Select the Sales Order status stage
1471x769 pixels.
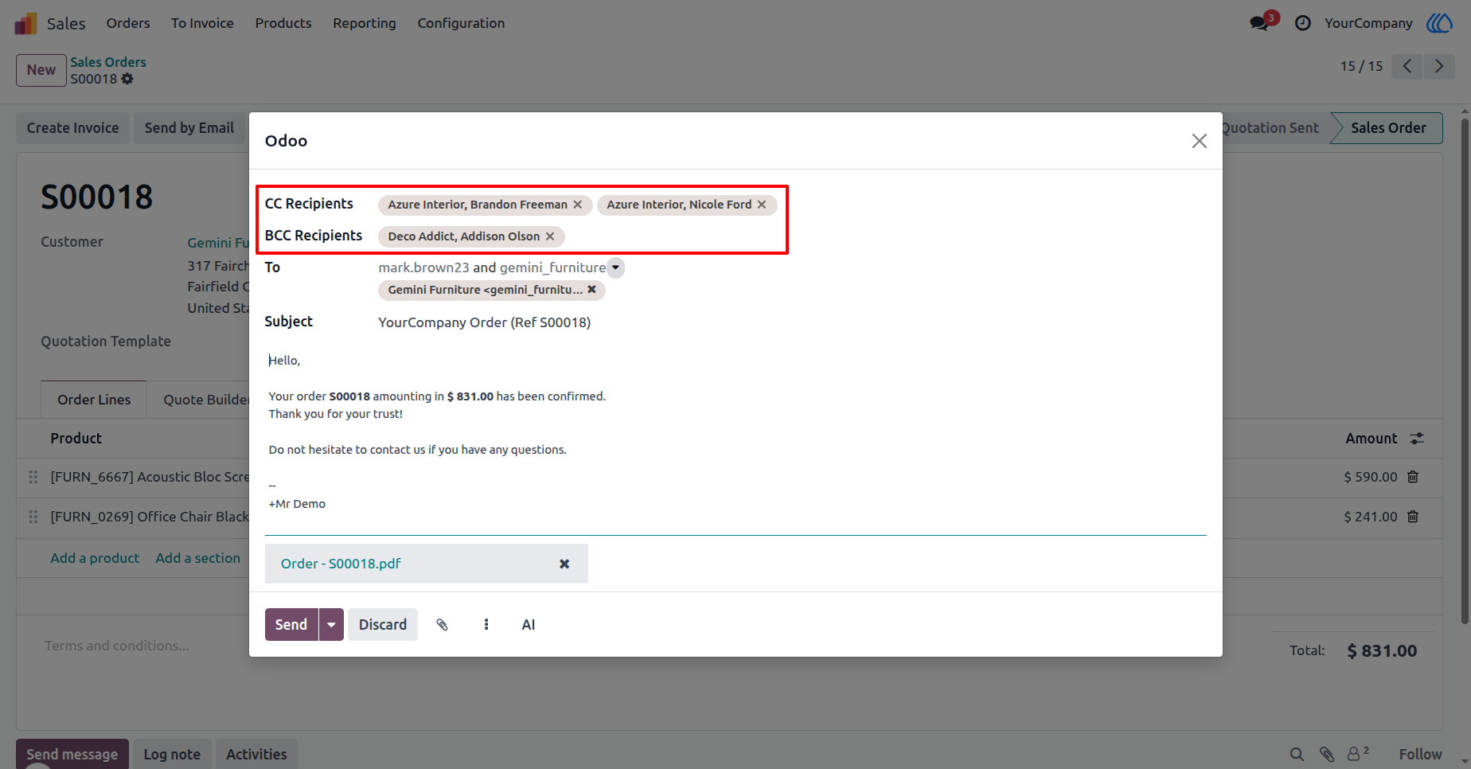(x=1388, y=128)
